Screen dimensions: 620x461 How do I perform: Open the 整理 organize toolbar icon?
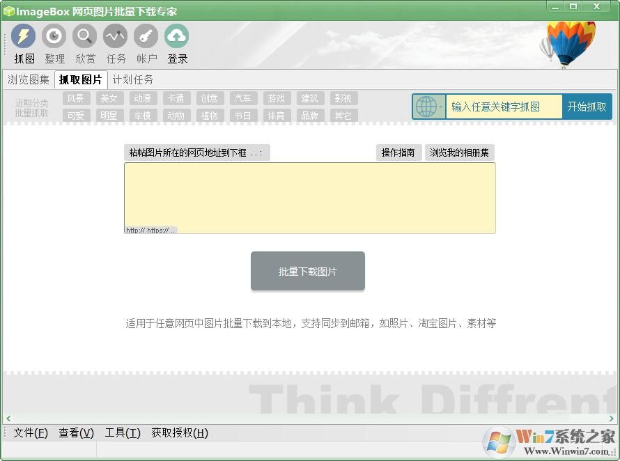(54, 36)
